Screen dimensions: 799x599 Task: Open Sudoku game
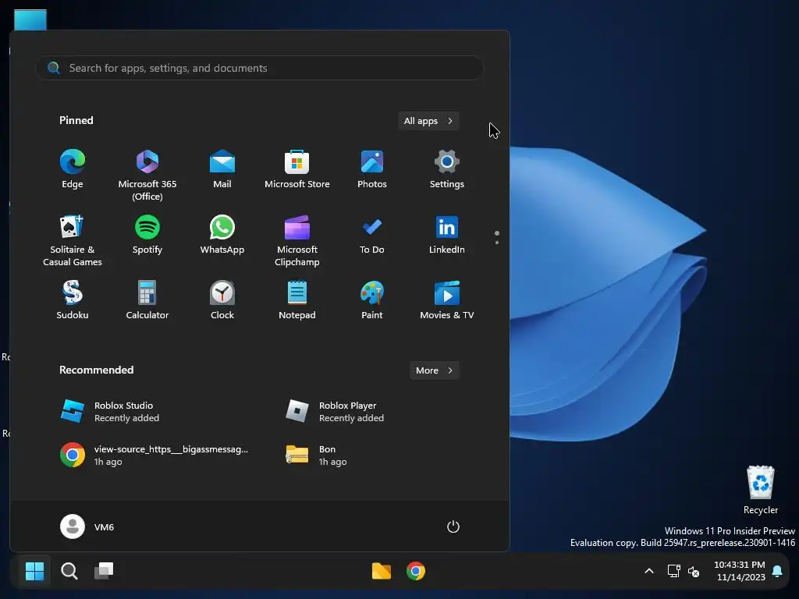coord(73,300)
